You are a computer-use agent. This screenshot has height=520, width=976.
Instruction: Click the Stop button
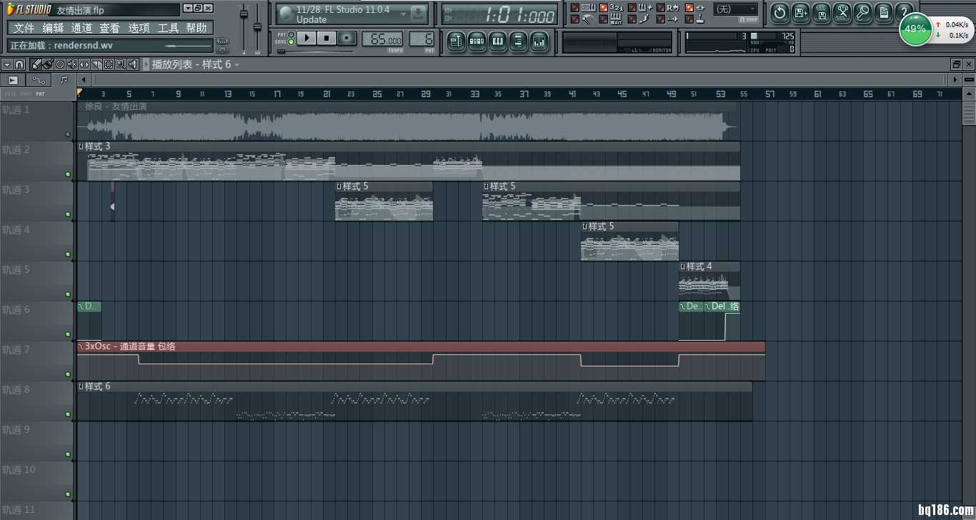[x=327, y=38]
